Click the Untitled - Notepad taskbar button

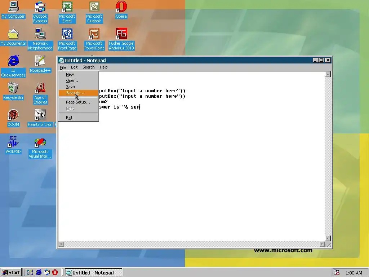pos(93,273)
